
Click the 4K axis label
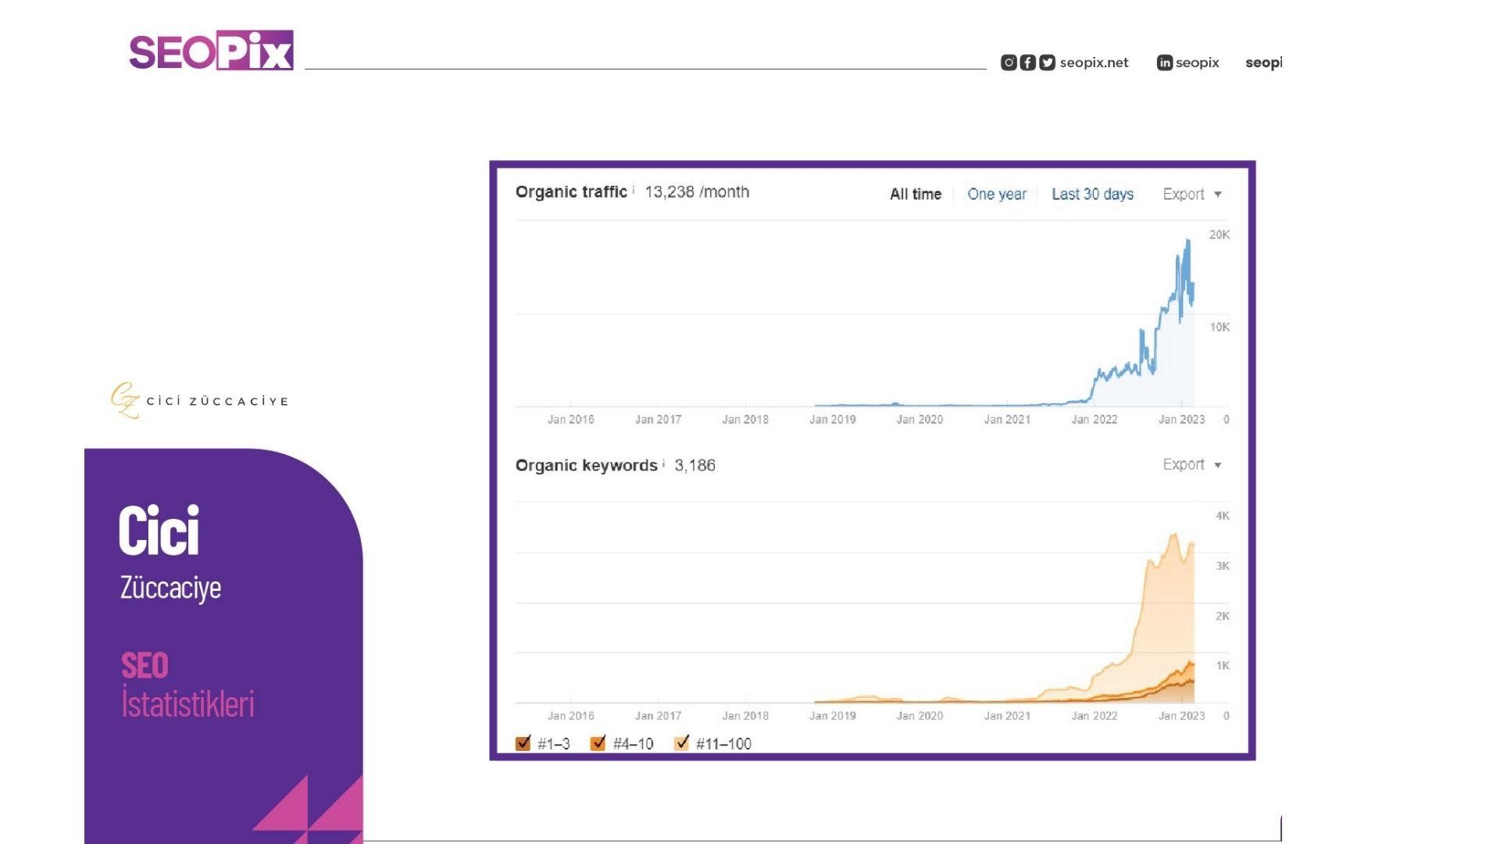[1223, 516]
